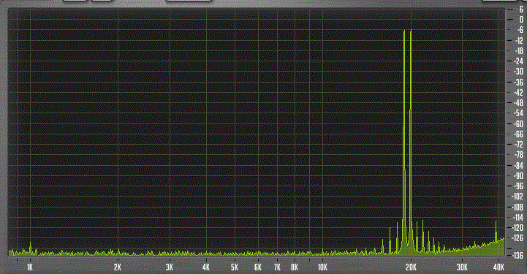
Task: Click the -96 dB scale label
Action: coord(518,186)
